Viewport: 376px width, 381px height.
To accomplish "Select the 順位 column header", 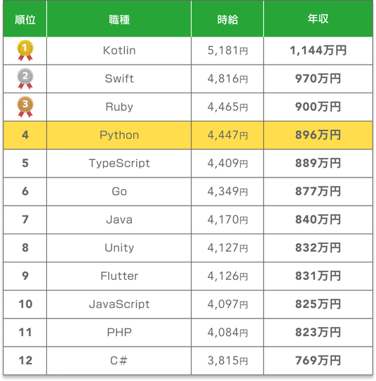I will pyautogui.click(x=25, y=20).
